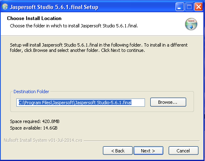Return with the < Back button
Viewport: 205px width, 161px height.
(x=118, y=151)
